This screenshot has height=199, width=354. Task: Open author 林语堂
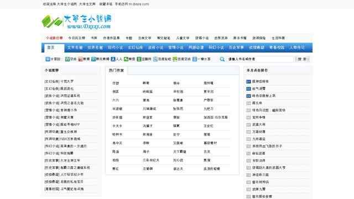148,117
